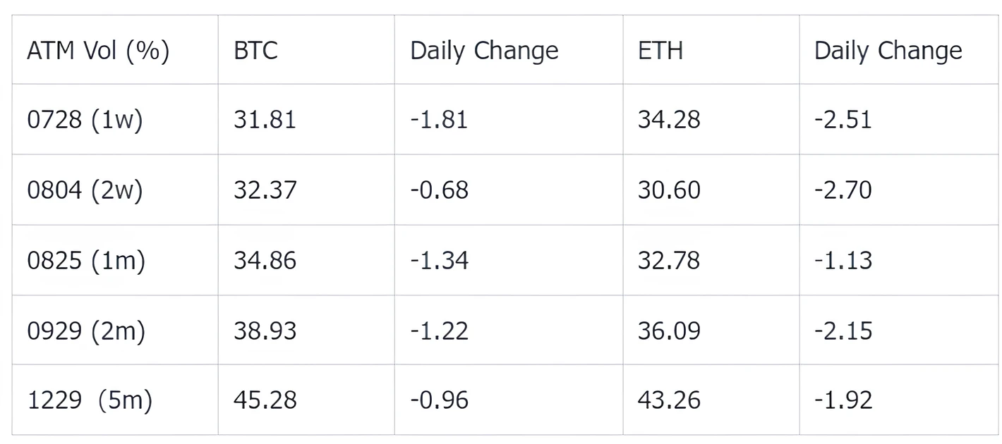This screenshot has height=444, width=1002.
Task: Click BTC value 31.81
Action: point(265,120)
